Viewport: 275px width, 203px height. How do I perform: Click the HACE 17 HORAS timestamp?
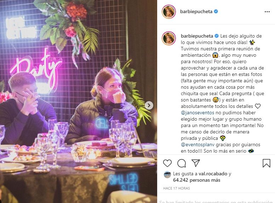click(177, 188)
